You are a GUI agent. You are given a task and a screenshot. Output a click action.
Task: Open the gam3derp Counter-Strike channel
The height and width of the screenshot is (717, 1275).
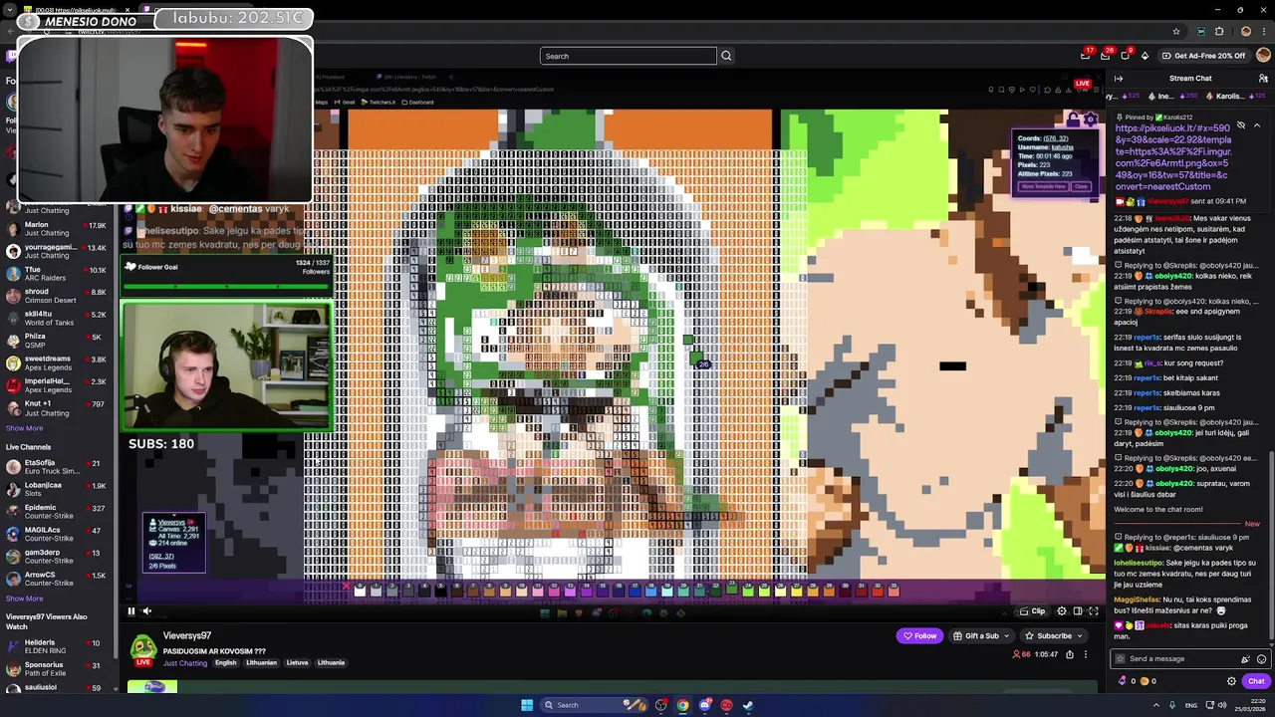coord(58,556)
